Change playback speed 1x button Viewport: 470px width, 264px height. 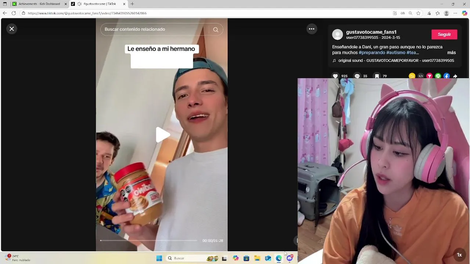pos(459,255)
